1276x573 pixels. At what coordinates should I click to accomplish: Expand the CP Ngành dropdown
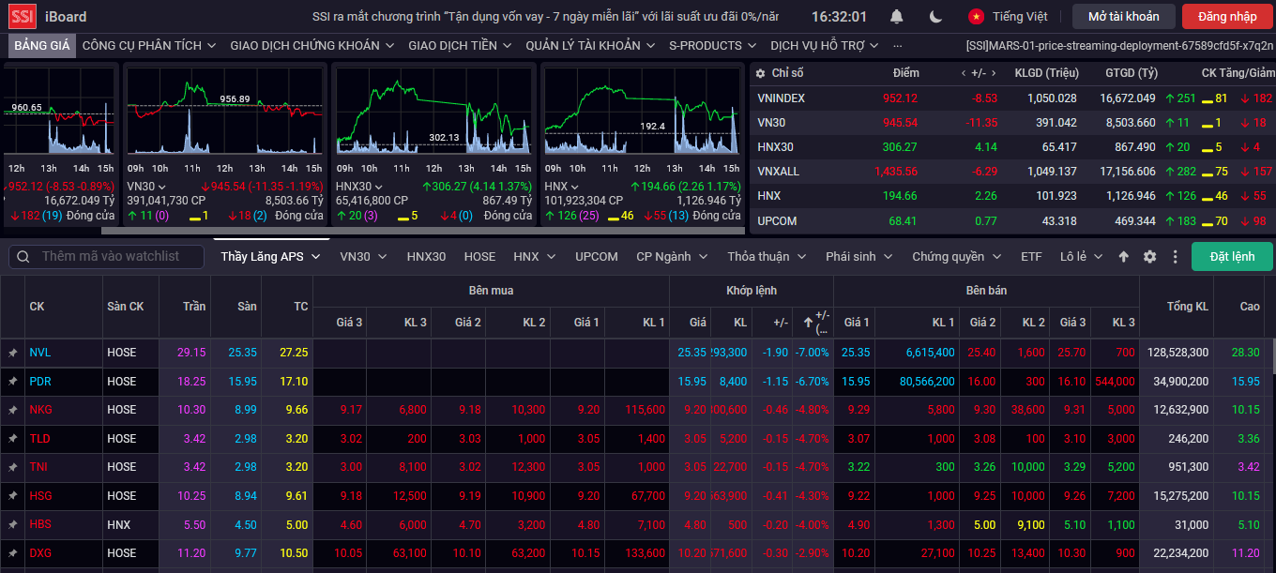click(x=703, y=257)
